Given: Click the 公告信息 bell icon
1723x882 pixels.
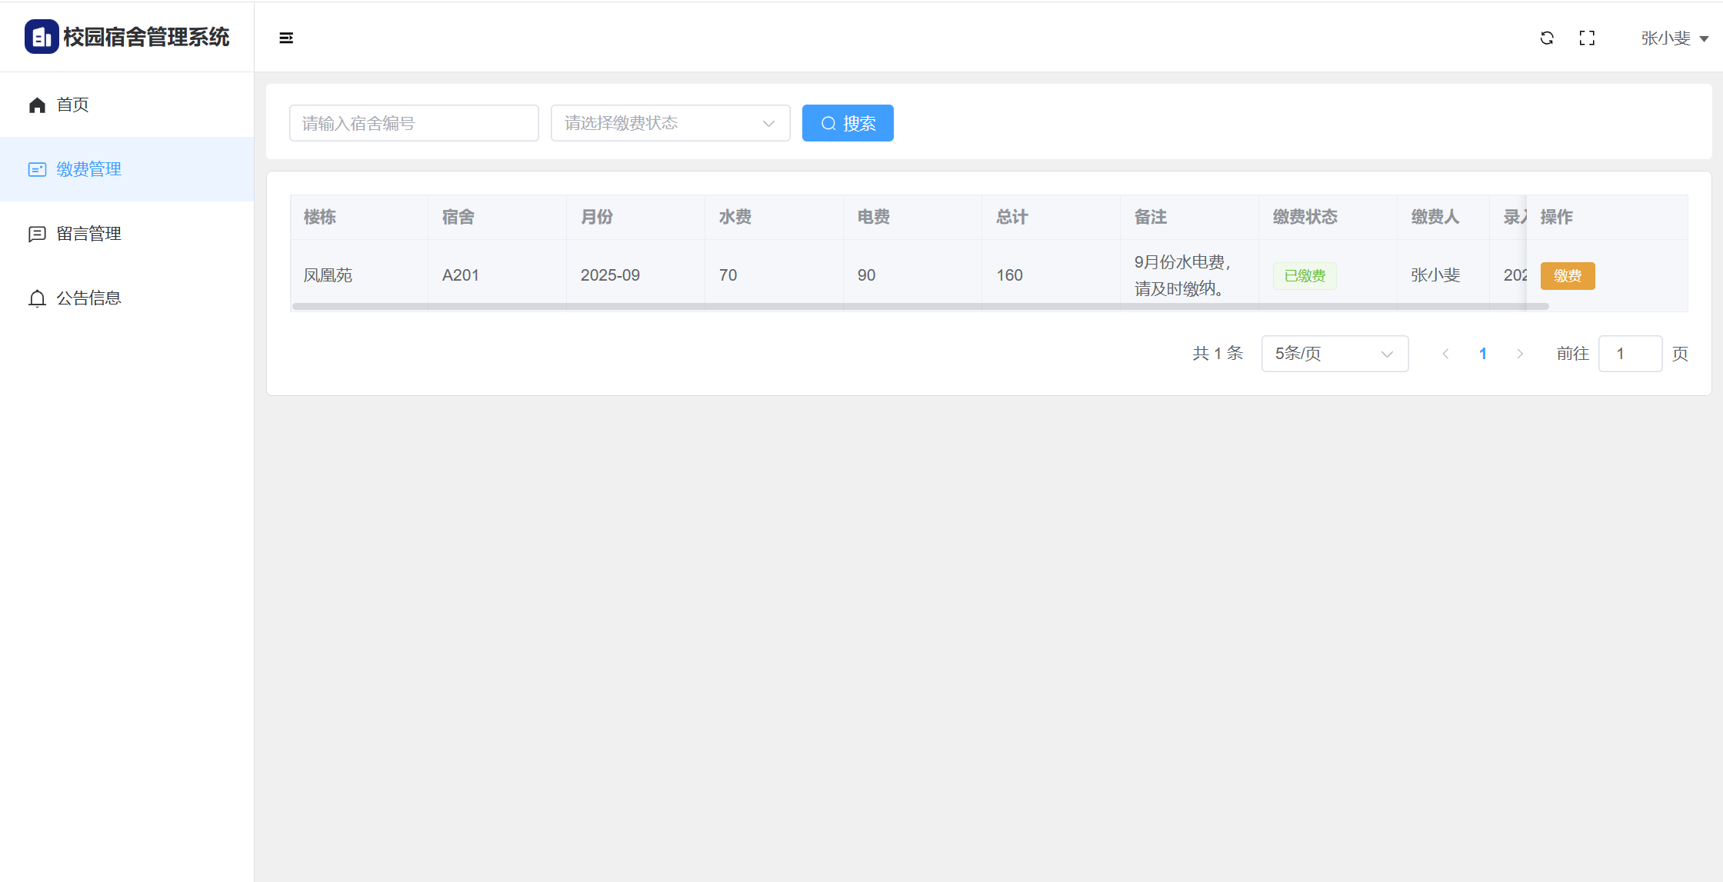Looking at the screenshot, I should (x=37, y=298).
